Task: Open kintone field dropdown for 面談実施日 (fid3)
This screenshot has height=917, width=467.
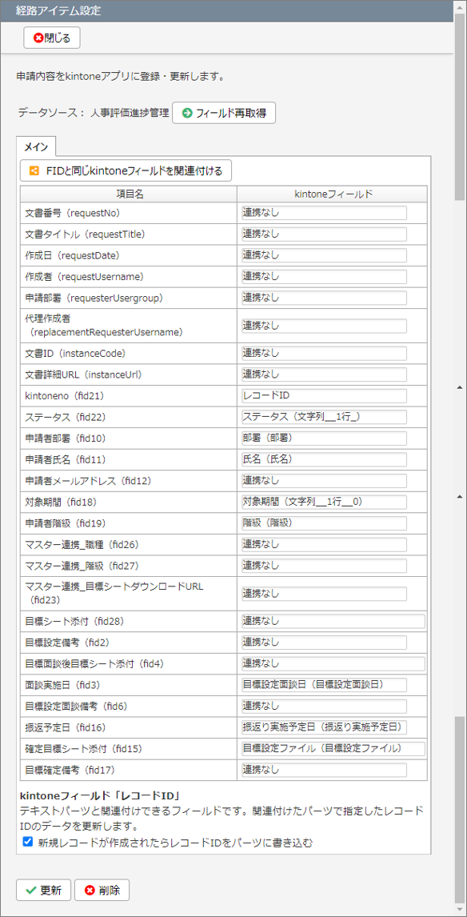Action: [x=324, y=685]
